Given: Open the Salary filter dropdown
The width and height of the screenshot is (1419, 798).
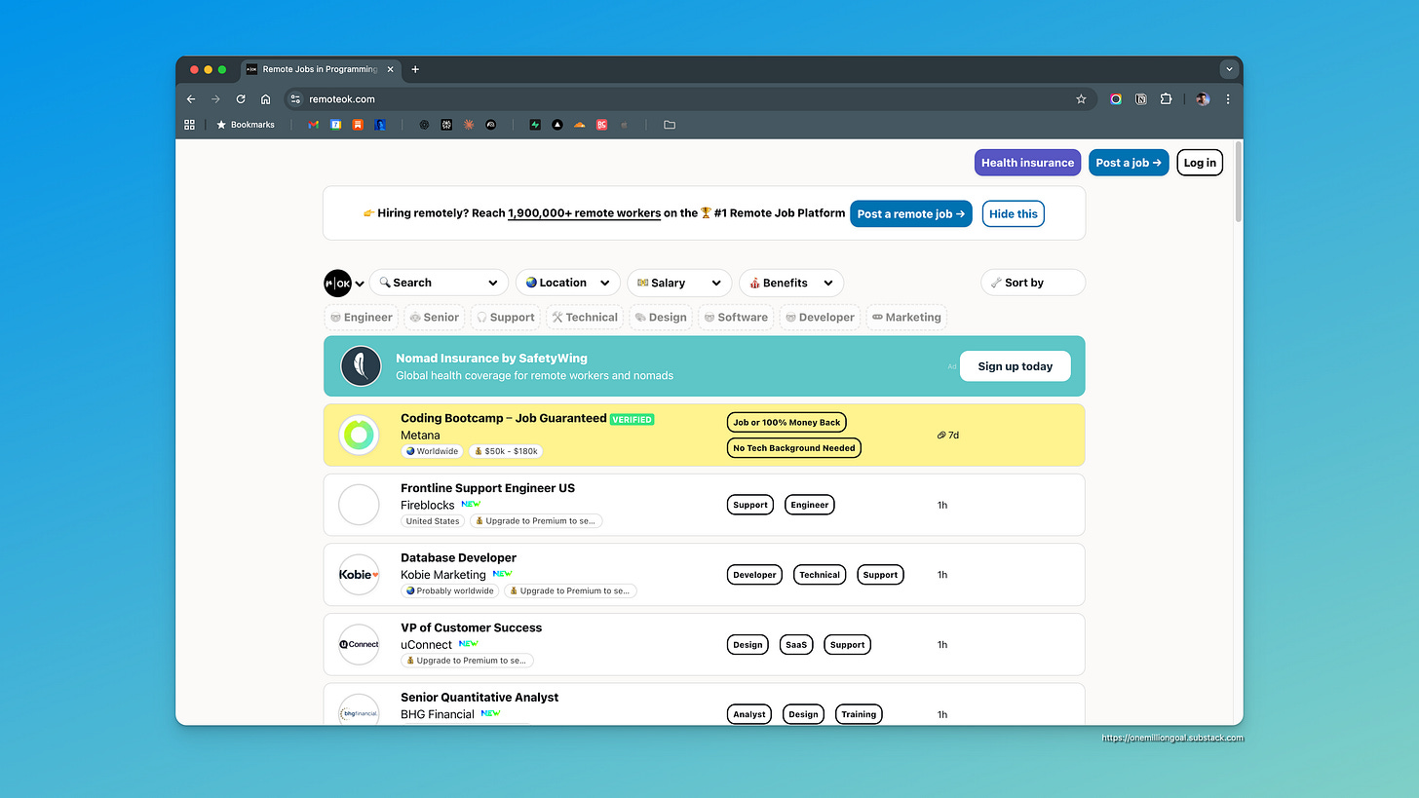Looking at the screenshot, I should pyautogui.click(x=679, y=283).
